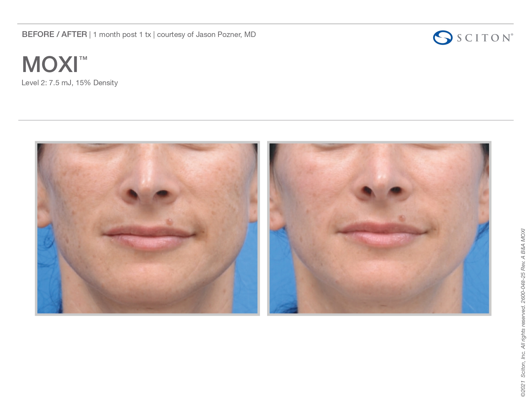Click the mole above lip in left photo
Image resolution: width=531 pixels, height=410 pixels.
pyautogui.click(x=169, y=221)
